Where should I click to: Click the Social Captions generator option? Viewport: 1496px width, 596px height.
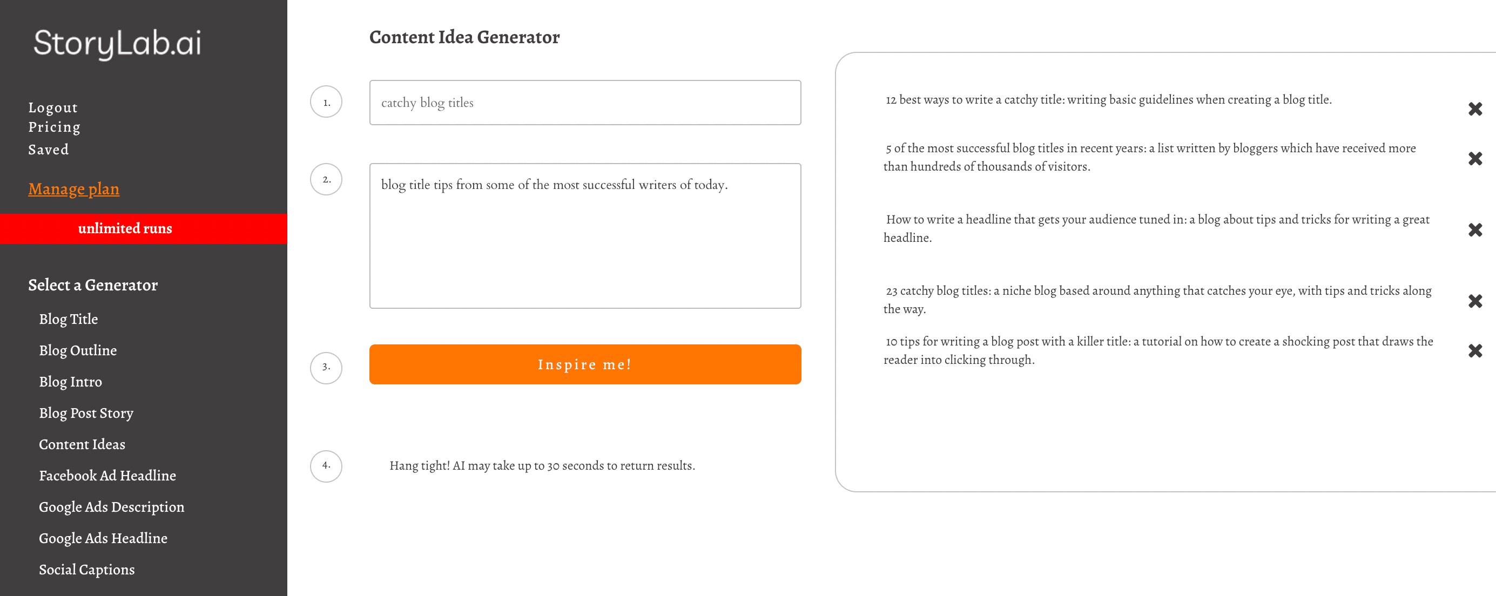click(86, 570)
